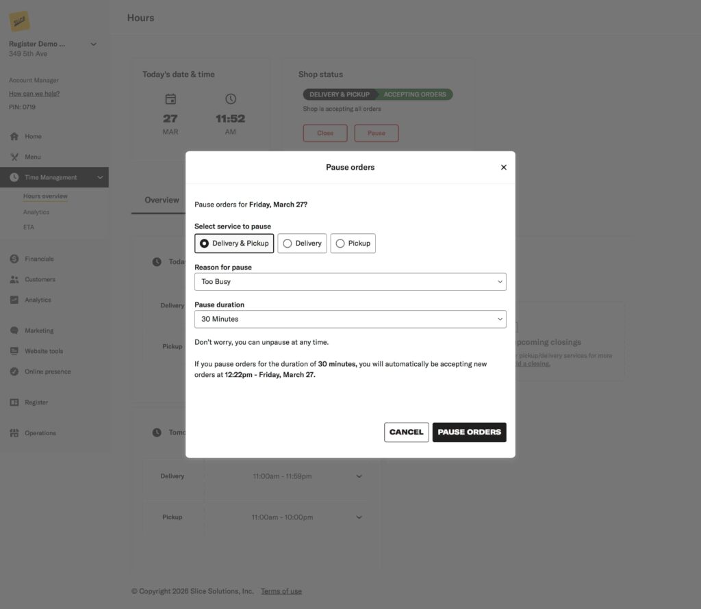The height and width of the screenshot is (609, 701).
Task: Select the Menu sidebar icon
Action: click(14, 157)
